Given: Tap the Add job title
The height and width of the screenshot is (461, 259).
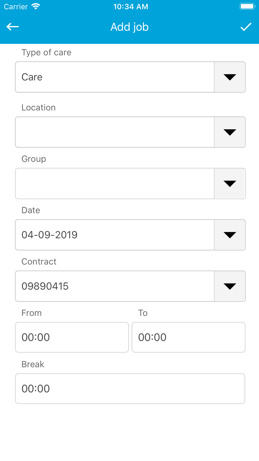Looking at the screenshot, I should tap(129, 27).
